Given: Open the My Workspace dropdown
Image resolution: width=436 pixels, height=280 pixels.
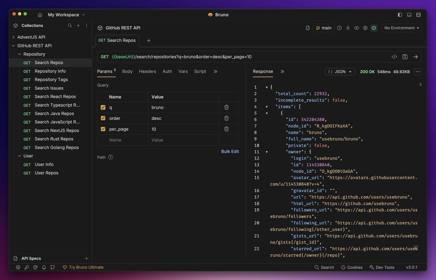Looking at the screenshot, I should 66,15.
